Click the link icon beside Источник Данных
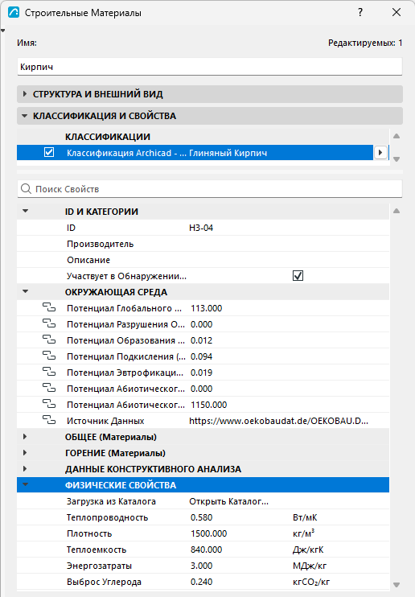The image size is (415, 597). [49, 420]
